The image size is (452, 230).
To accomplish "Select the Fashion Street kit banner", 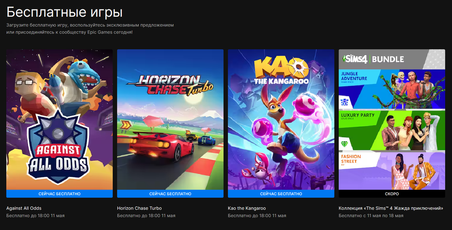I will pos(392,171).
